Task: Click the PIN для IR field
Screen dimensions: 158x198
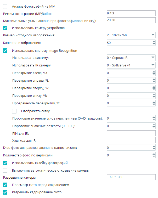Action: click(131, 133)
